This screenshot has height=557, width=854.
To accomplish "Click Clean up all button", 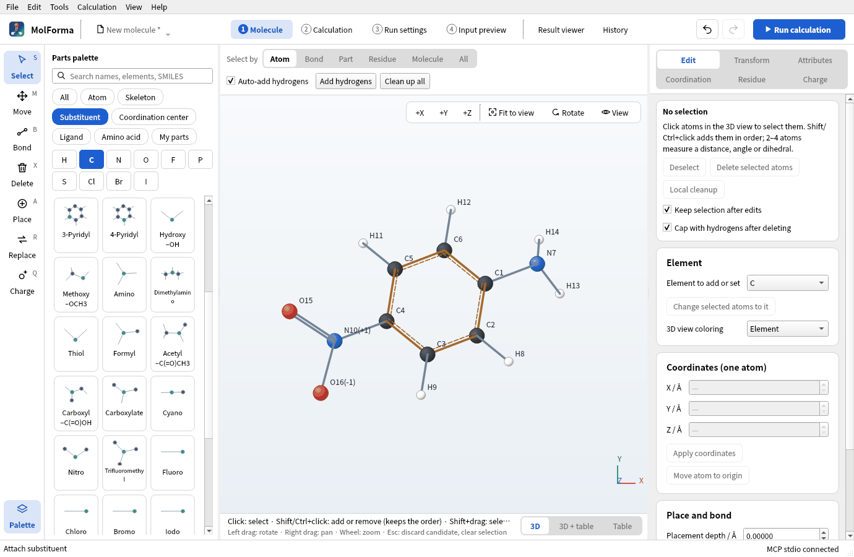I will tap(405, 81).
